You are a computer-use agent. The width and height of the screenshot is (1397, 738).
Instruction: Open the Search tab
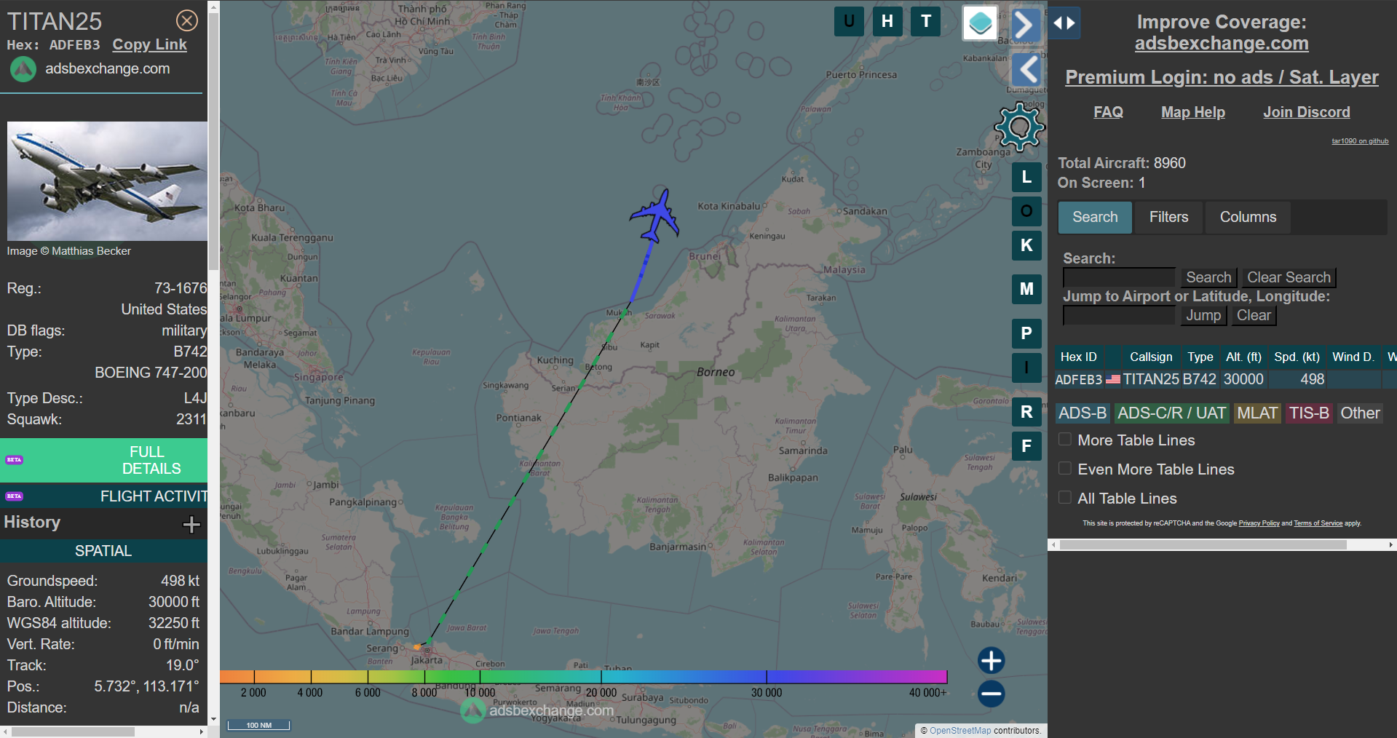click(1095, 217)
